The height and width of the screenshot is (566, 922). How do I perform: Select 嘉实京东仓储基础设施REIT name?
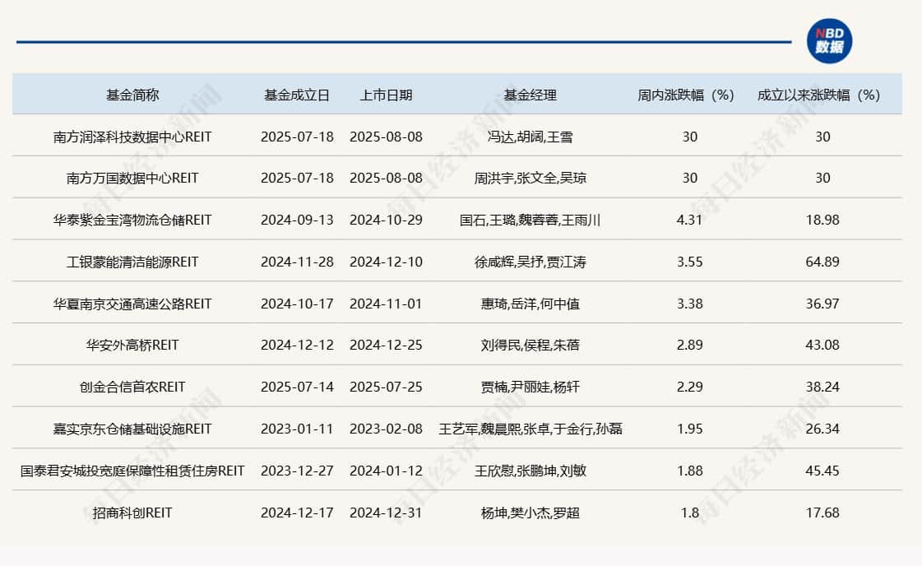tap(132, 428)
